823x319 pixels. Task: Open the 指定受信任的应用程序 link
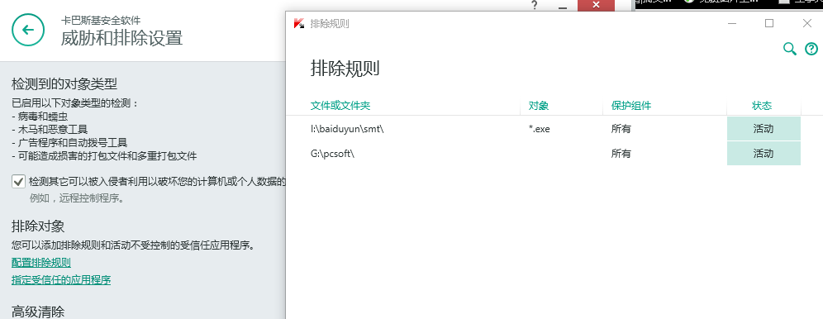click(61, 279)
